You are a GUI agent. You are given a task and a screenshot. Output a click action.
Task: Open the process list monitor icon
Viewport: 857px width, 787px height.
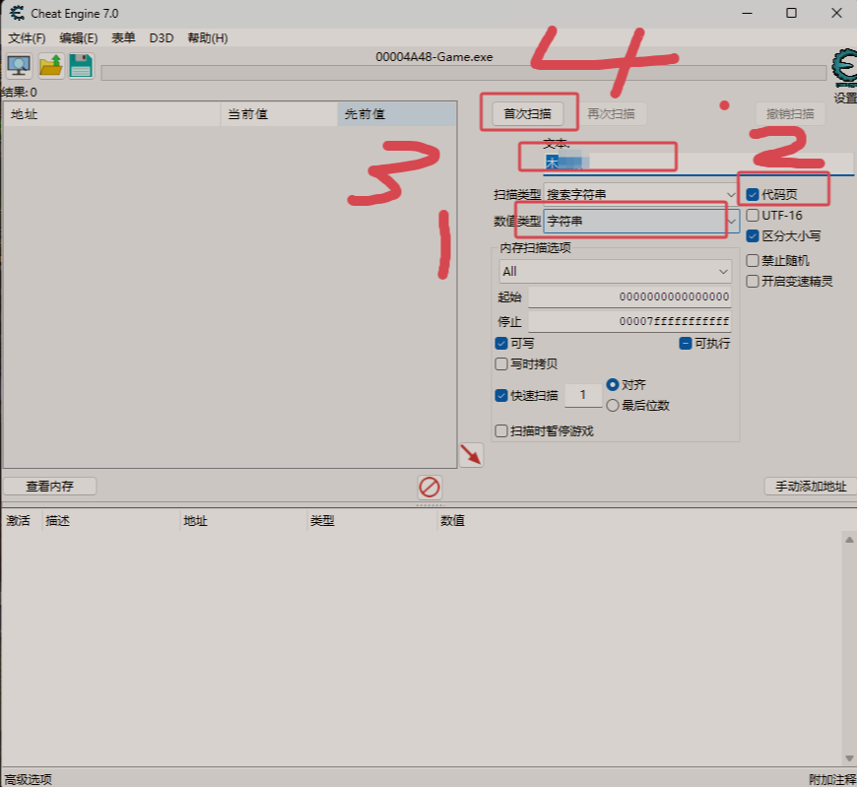19,66
